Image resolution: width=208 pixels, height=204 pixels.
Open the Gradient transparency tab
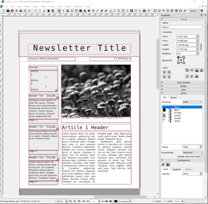pos(177,169)
